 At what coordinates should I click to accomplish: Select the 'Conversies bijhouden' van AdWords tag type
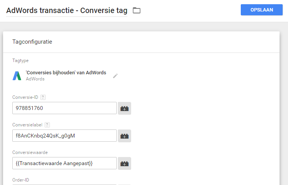pyautogui.click(x=66, y=73)
